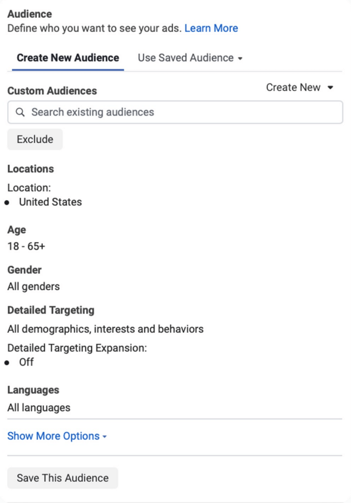351x503 pixels.
Task: Focus the Search existing audiences field
Action: tap(175, 112)
